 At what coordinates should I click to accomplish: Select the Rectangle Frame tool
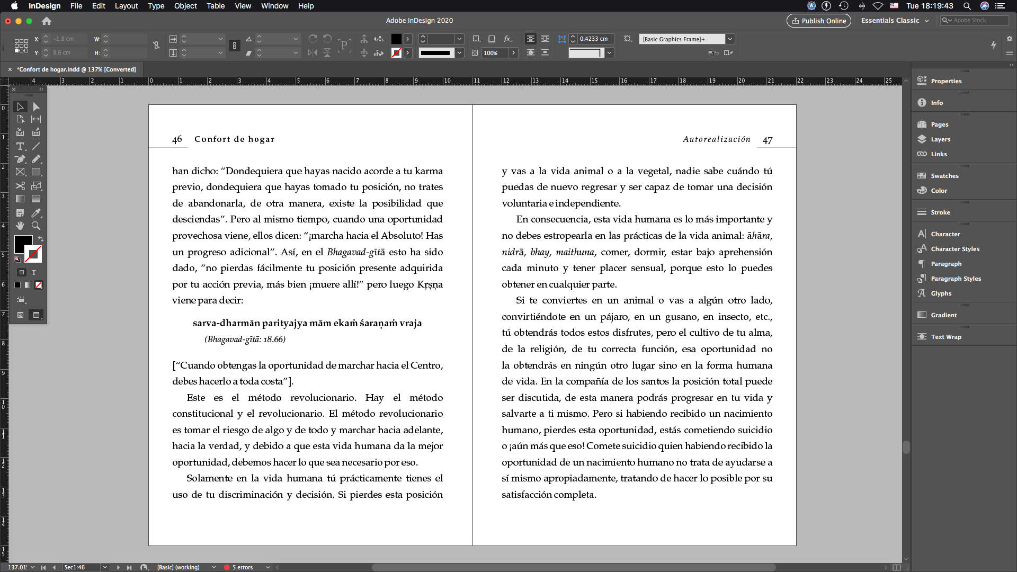tap(20, 172)
